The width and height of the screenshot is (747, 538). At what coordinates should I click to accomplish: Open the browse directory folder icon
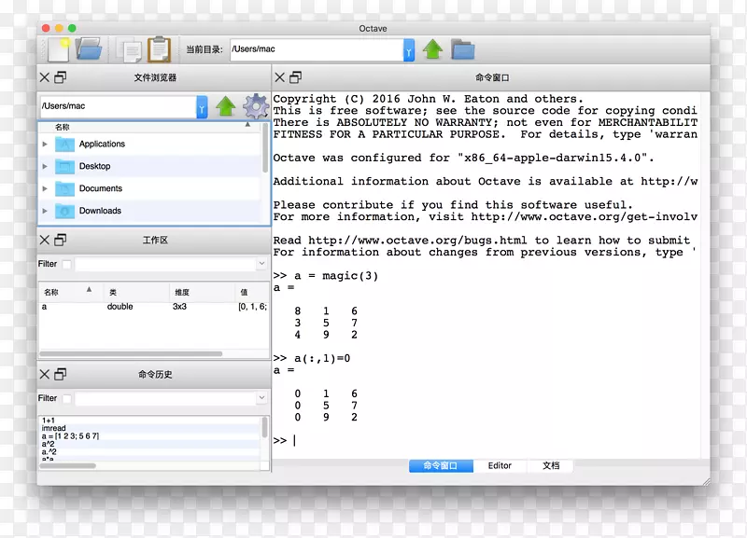[461, 49]
